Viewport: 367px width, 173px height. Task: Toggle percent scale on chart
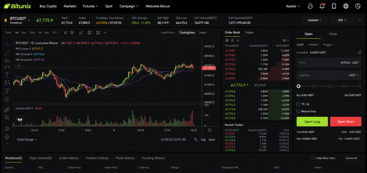(196, 140)
